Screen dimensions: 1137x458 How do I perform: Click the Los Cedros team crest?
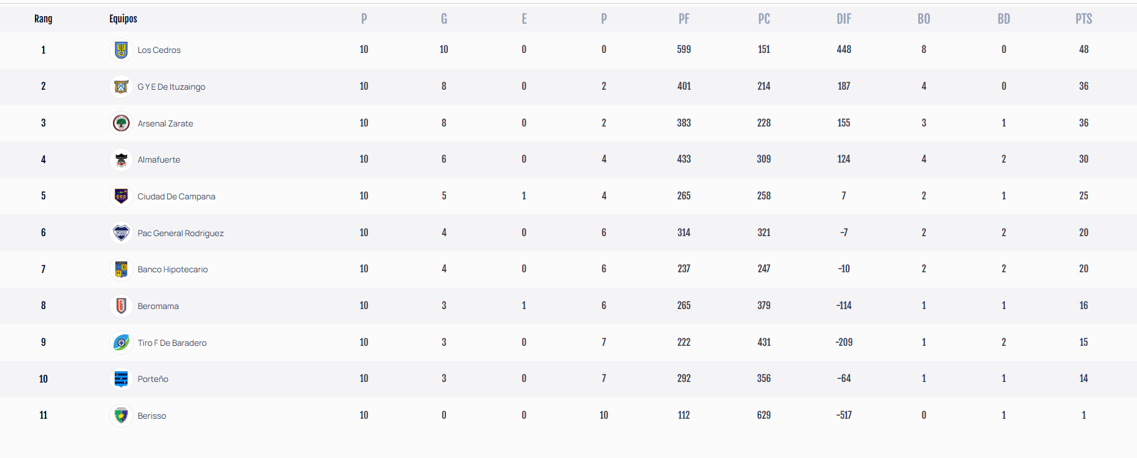click(121, 50)
